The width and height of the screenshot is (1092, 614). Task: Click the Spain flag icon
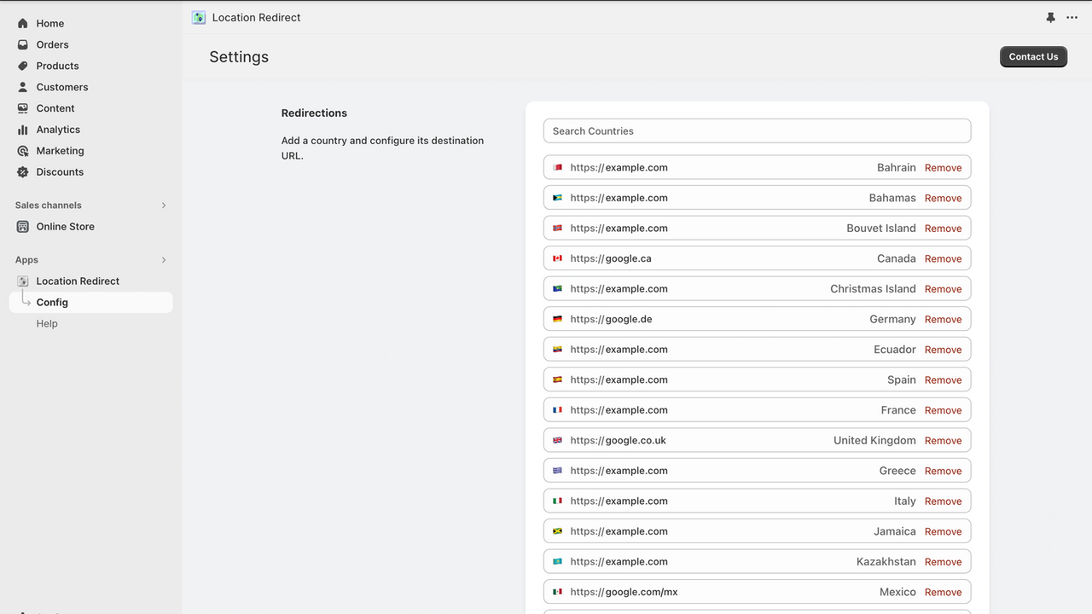point(558,379)
